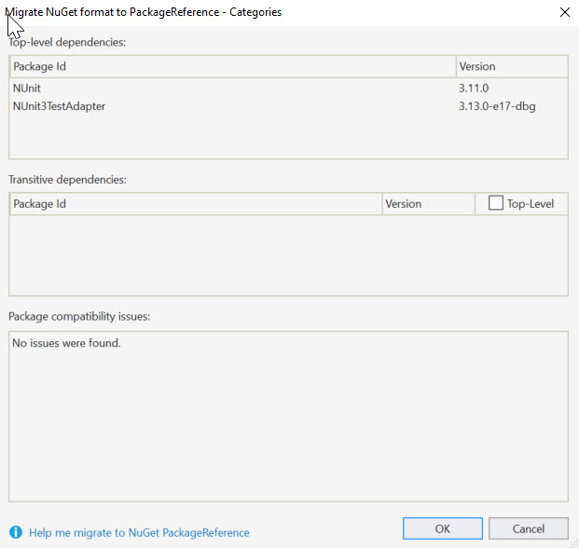The image size is (579, 548).
Task: Select the NUnit3TestAdapter package row
Action: [x=59, y=106]
